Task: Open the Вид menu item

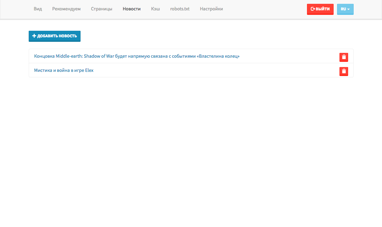Action: tap(38, 9)
